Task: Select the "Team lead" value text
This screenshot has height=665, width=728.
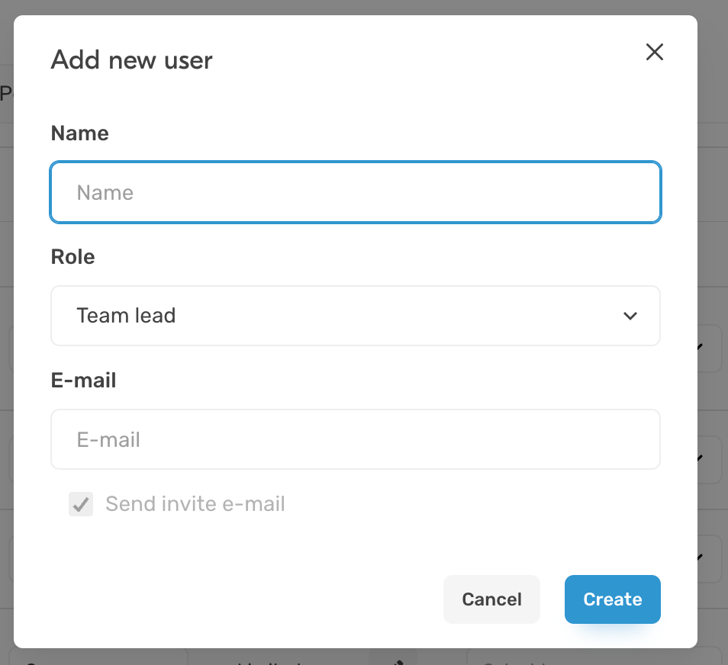Action: point(126,316)
